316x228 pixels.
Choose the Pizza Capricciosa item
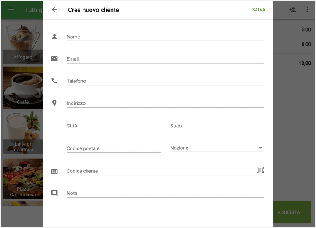[x=23, y=178]
